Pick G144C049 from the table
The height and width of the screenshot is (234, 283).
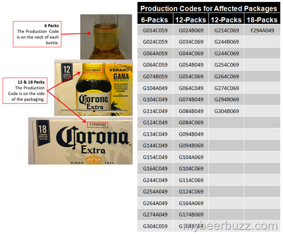(155, 146)
